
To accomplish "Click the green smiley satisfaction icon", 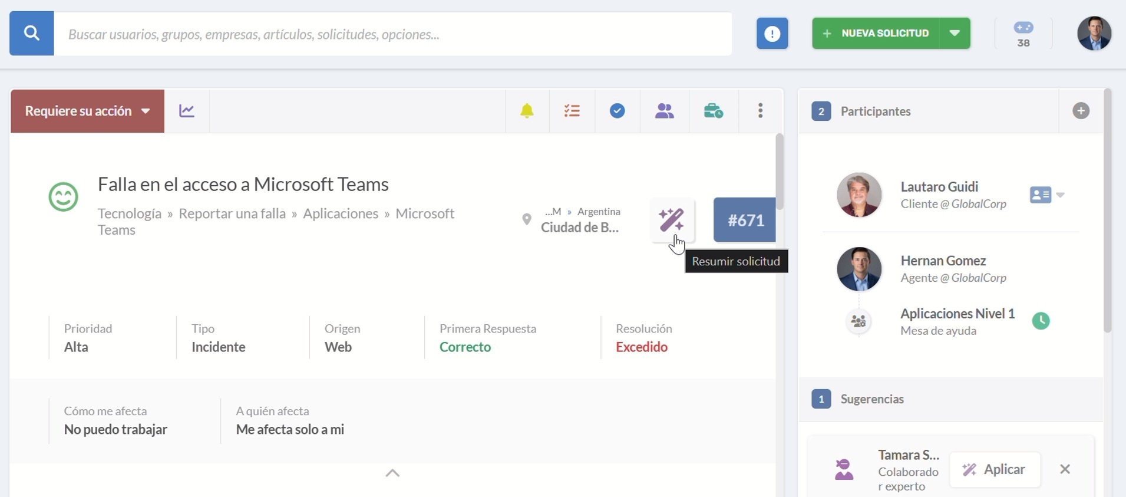I will coord(63,197).
